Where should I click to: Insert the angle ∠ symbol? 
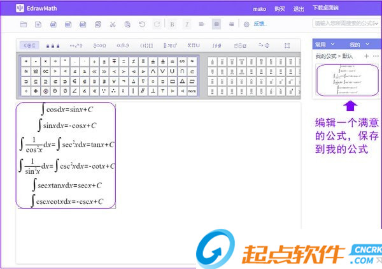74,91
